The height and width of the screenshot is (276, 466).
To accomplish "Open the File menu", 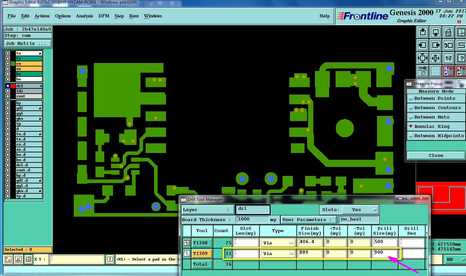I will 12,16.
